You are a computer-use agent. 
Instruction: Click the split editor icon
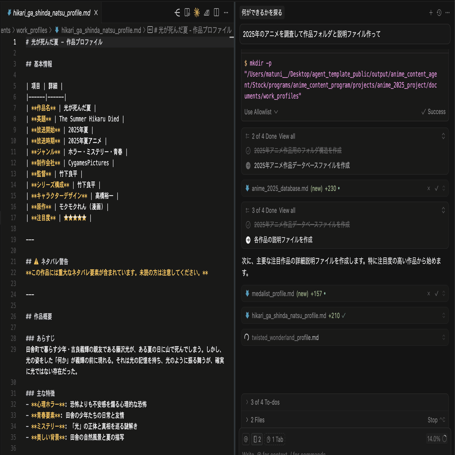coord(217,13)
